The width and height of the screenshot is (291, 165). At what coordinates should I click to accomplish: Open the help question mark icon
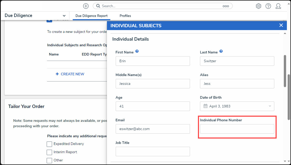pyautogui.click(x=268, y=6)
